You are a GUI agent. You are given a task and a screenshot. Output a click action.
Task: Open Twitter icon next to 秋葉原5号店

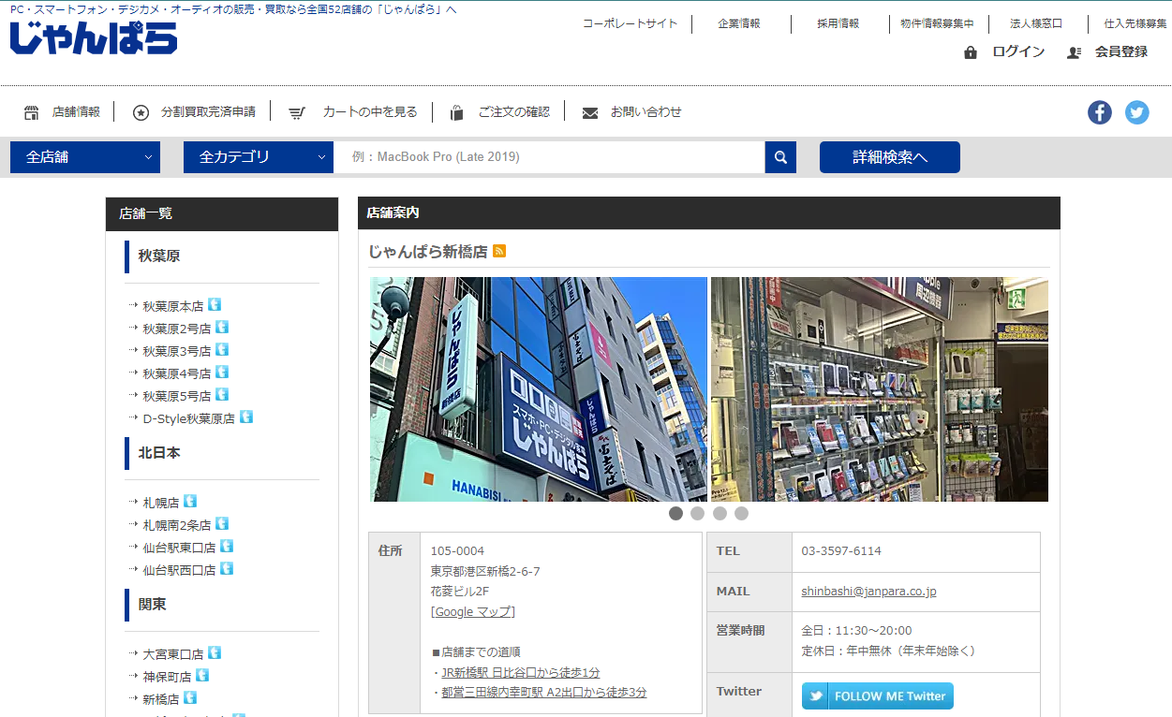tap(222, 394)
